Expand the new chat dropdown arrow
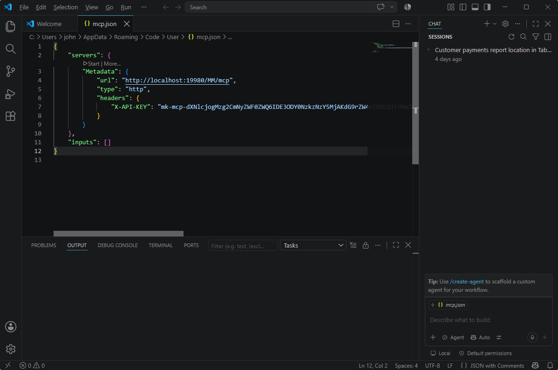This screenshot has height=370, width=558. [495, 24]
